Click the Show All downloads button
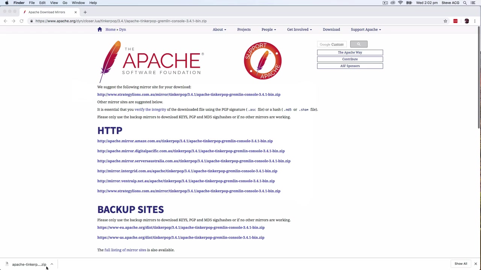This screenshot has height=270, width=481. tap(461, 264)
